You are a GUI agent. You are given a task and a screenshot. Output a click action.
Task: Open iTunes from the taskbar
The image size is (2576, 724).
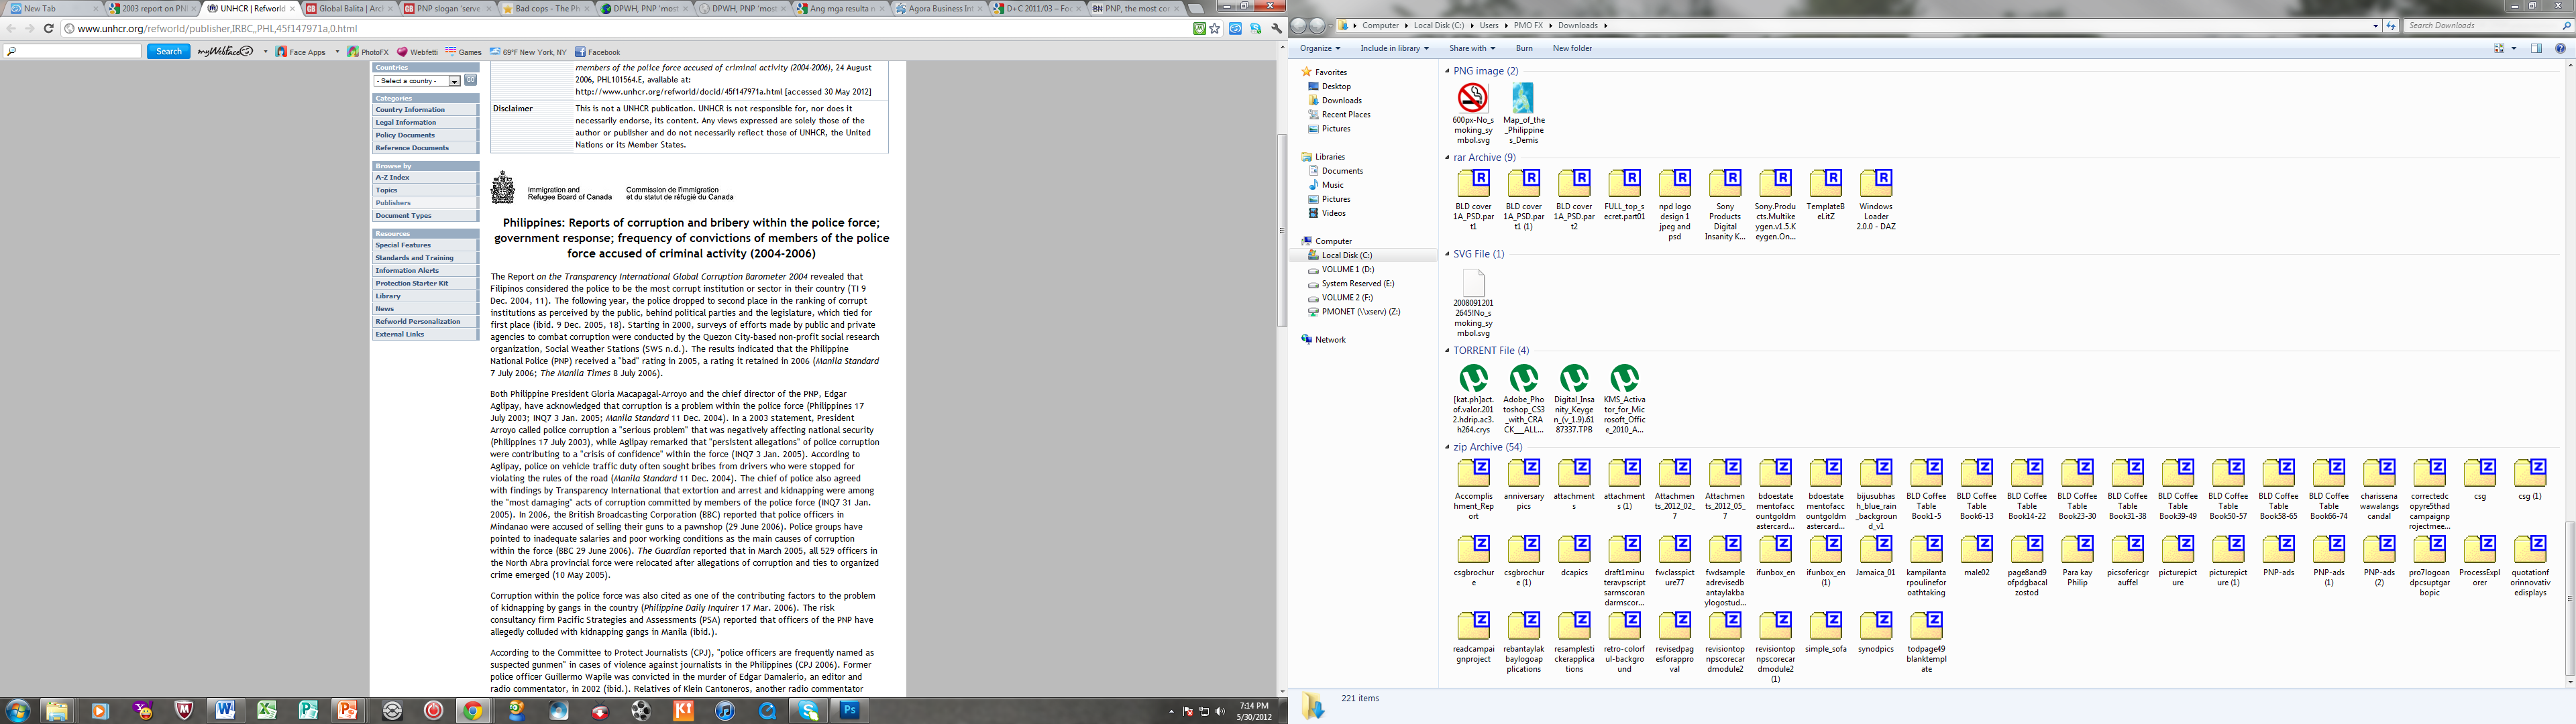(x=725, y=710)
